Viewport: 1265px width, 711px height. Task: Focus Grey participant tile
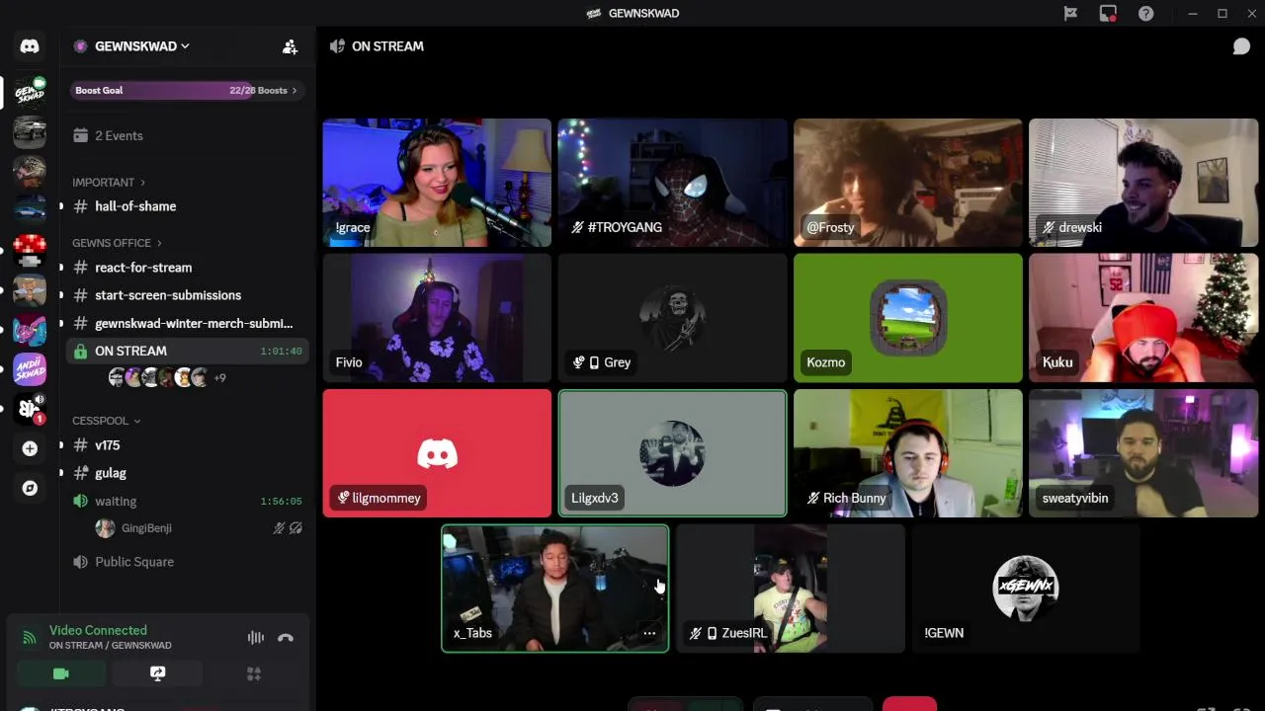(x=672, y=318)
